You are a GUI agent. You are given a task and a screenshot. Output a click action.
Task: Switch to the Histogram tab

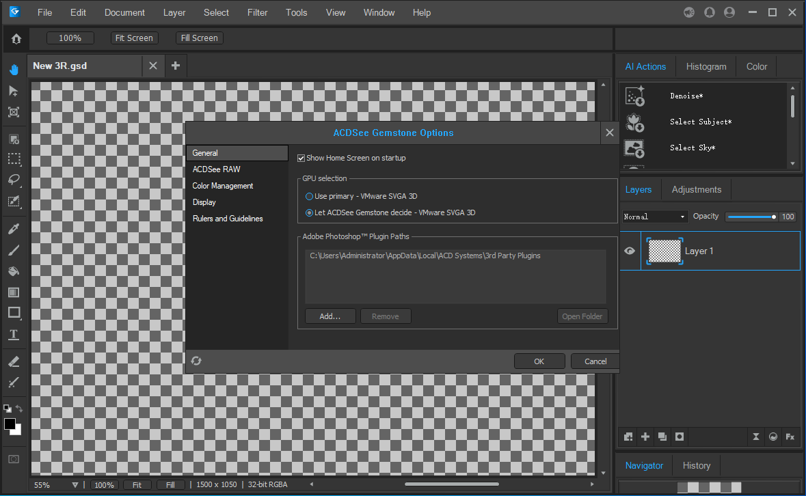[x=706, y=66]
